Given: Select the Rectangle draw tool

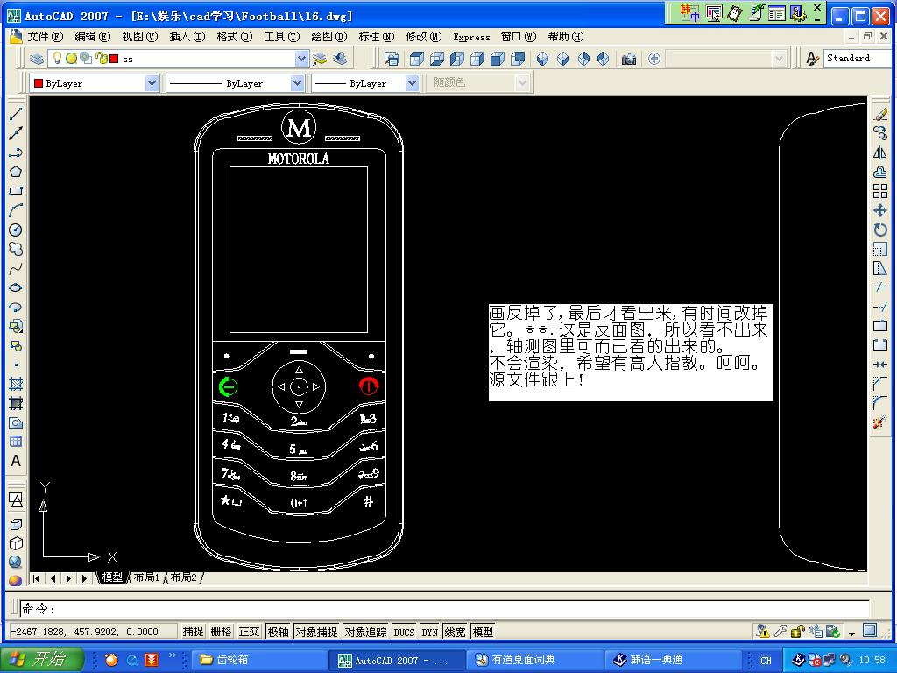Looking at the screenshot, I should 16,191.
